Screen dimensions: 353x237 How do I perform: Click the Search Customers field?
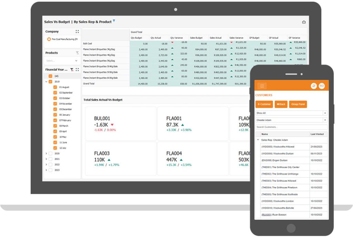(x=291, y=127)
